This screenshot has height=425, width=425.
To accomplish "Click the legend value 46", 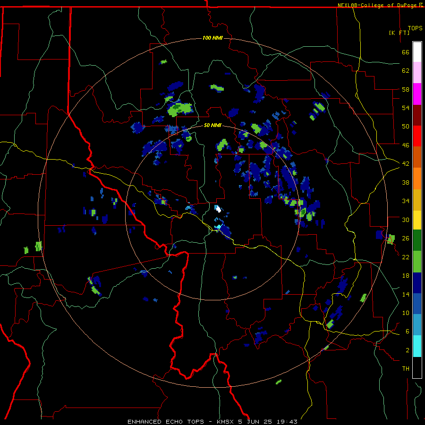I will 406,145.
